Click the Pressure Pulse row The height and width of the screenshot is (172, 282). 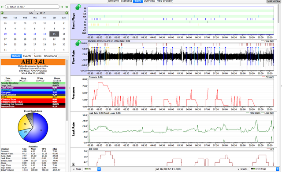(33, 107)
